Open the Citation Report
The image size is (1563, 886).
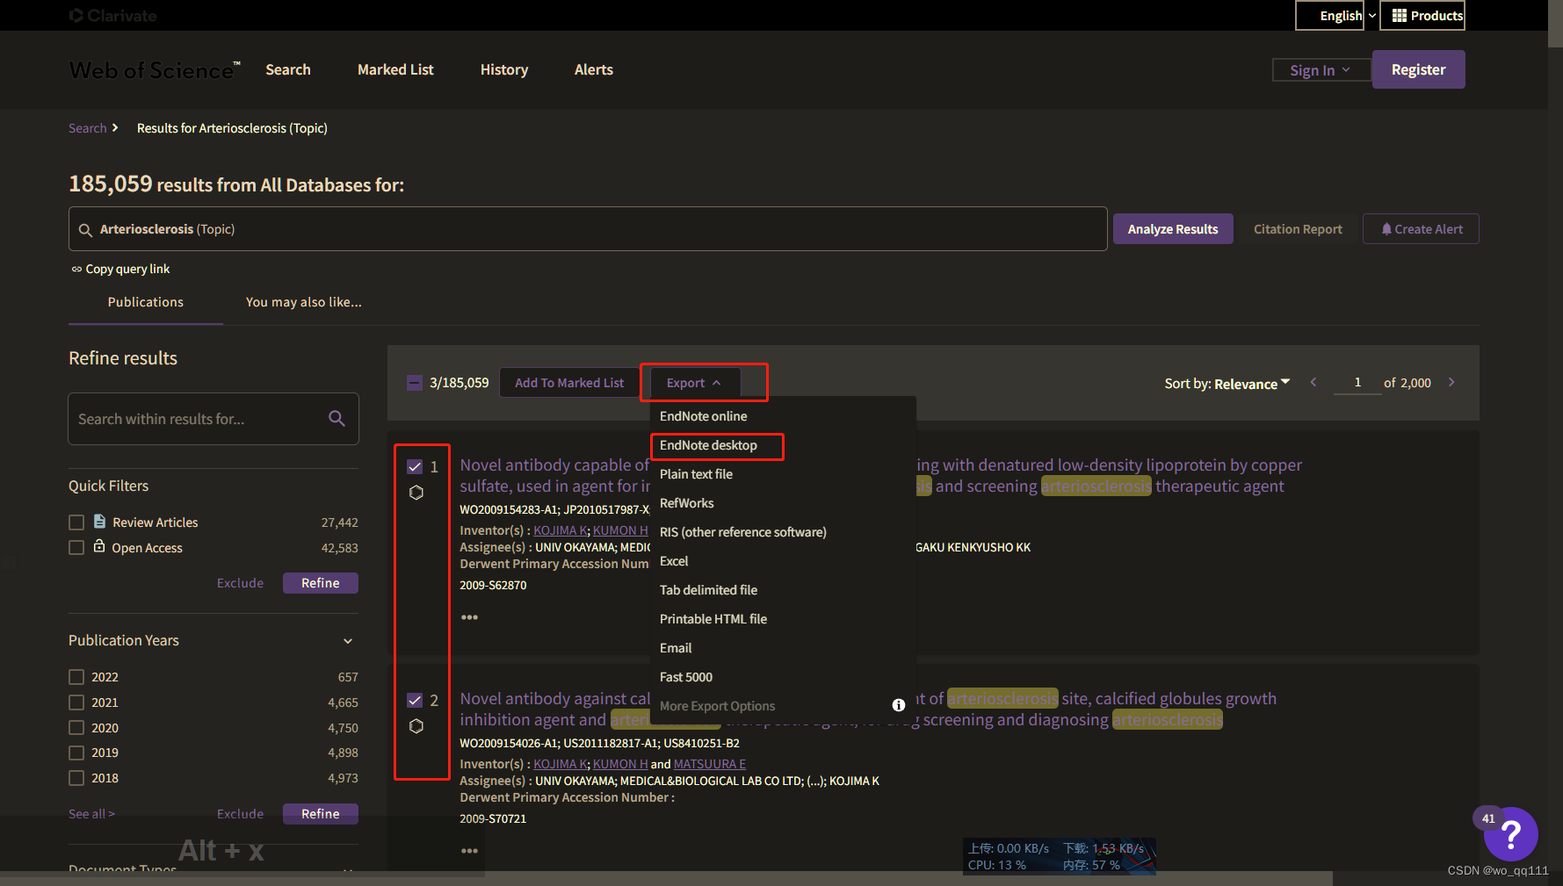[x=1298, y=229]
